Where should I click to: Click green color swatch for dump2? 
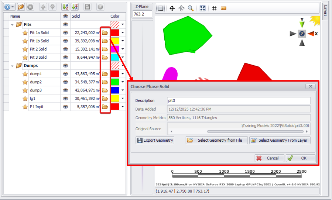(x=115, y=82)
